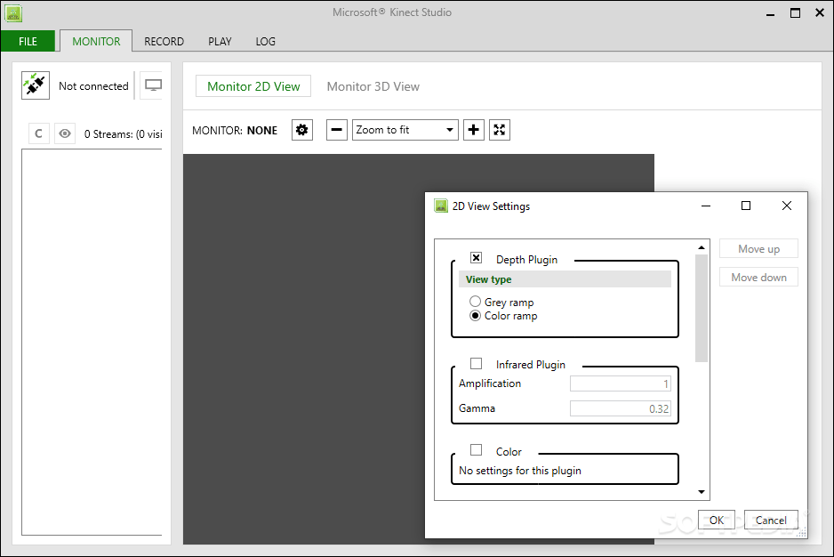The image size is (834, 557).
Task: Click the Amplification input field
Action: coord(621,383)
